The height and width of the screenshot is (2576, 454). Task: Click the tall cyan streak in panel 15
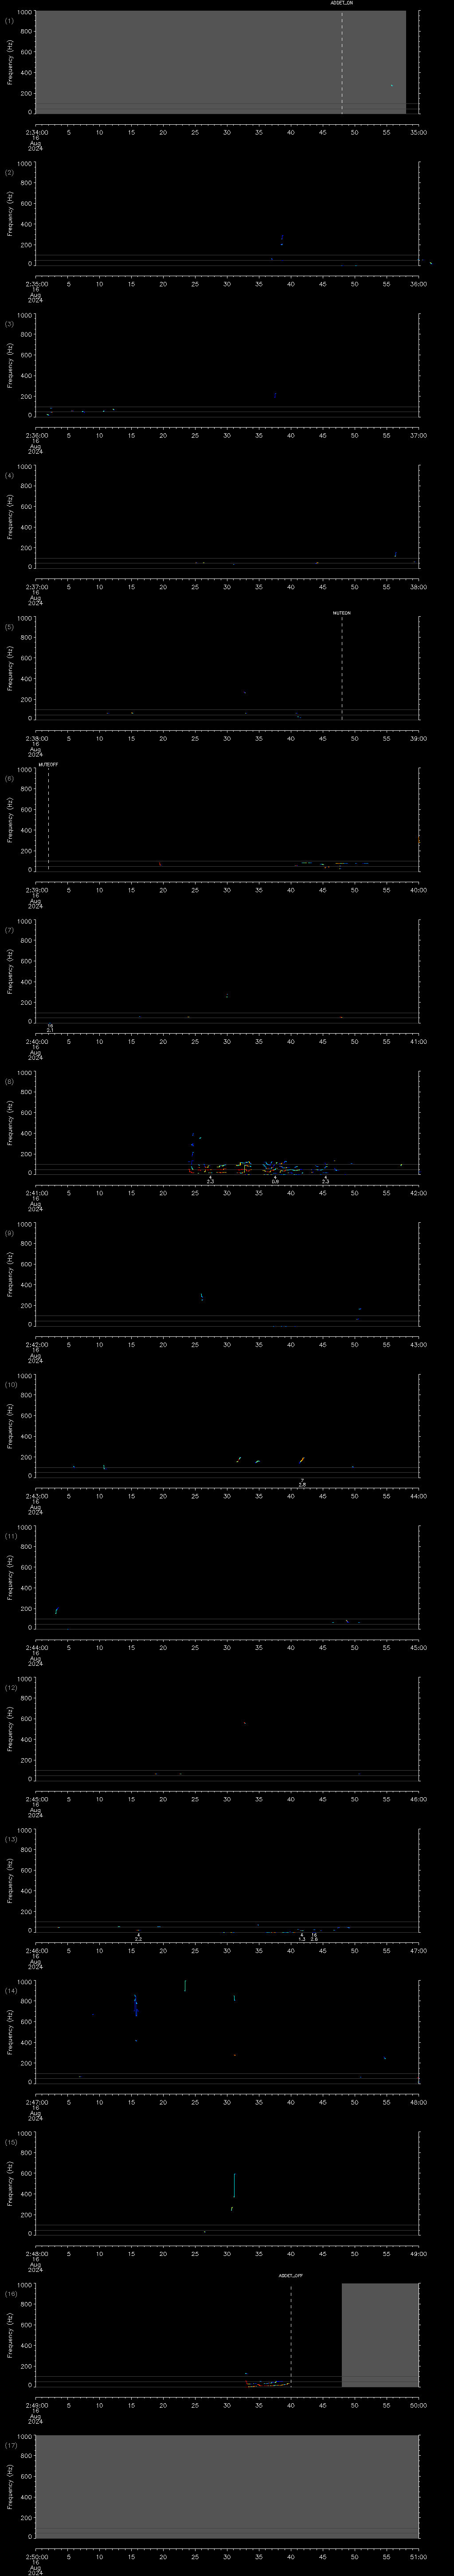234,2185
